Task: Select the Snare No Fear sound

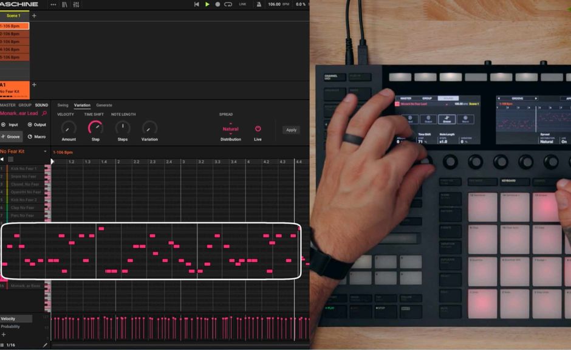Action: coord(24,176)
